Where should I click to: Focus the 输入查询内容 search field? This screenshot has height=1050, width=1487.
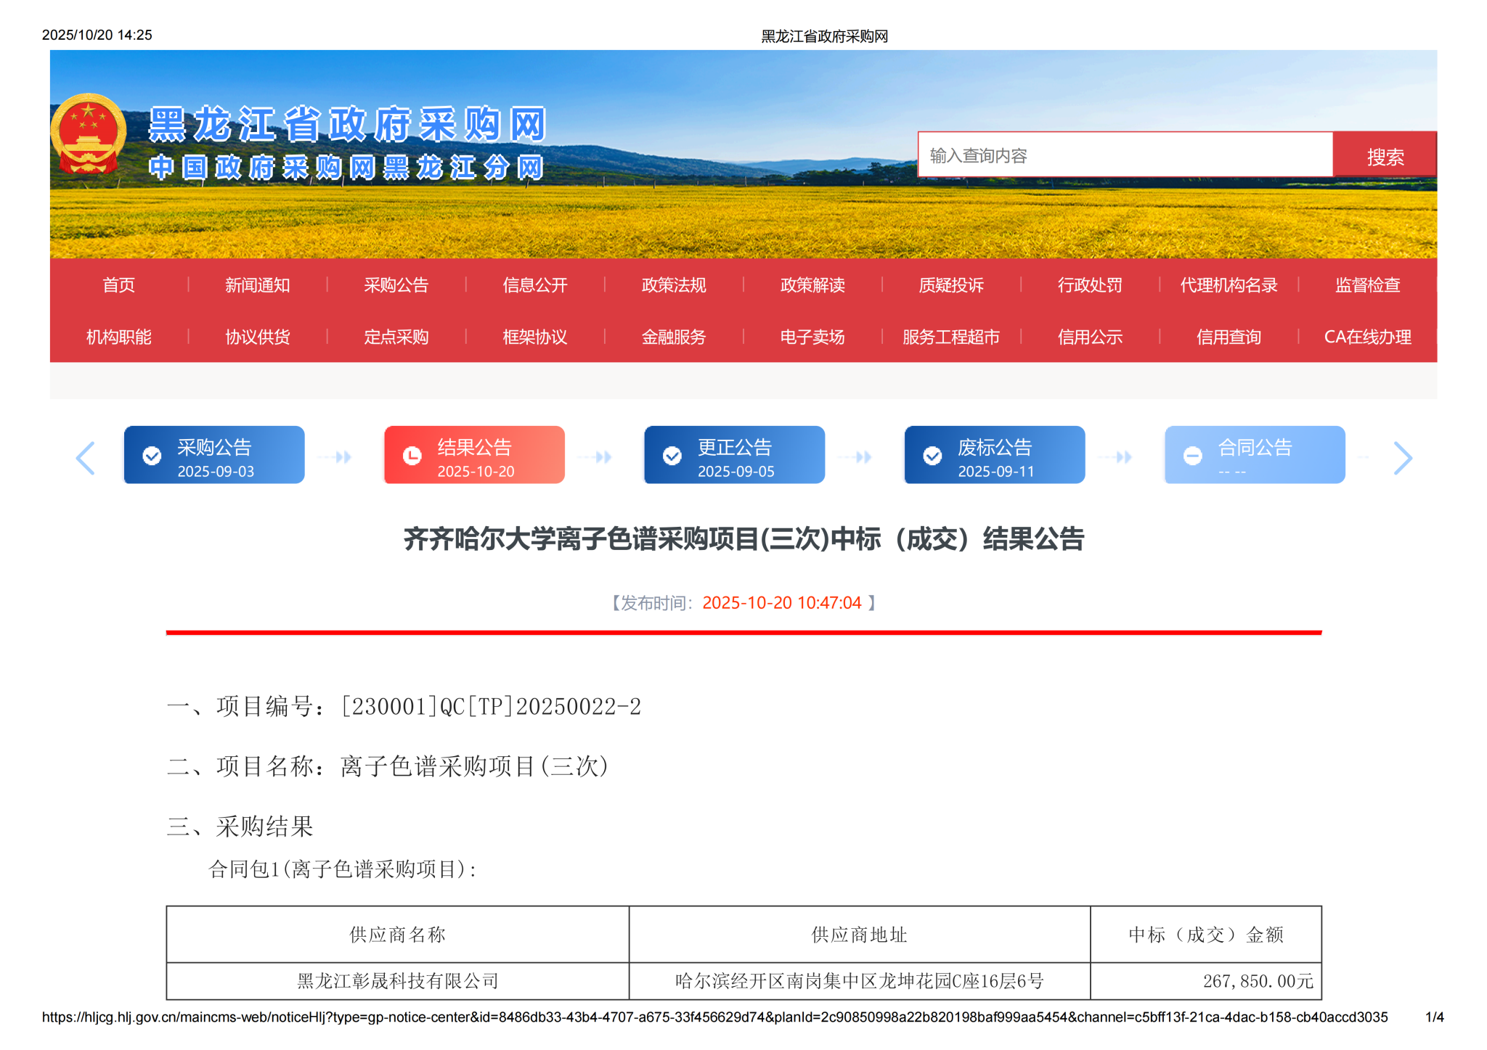[x=1124, y=155]
